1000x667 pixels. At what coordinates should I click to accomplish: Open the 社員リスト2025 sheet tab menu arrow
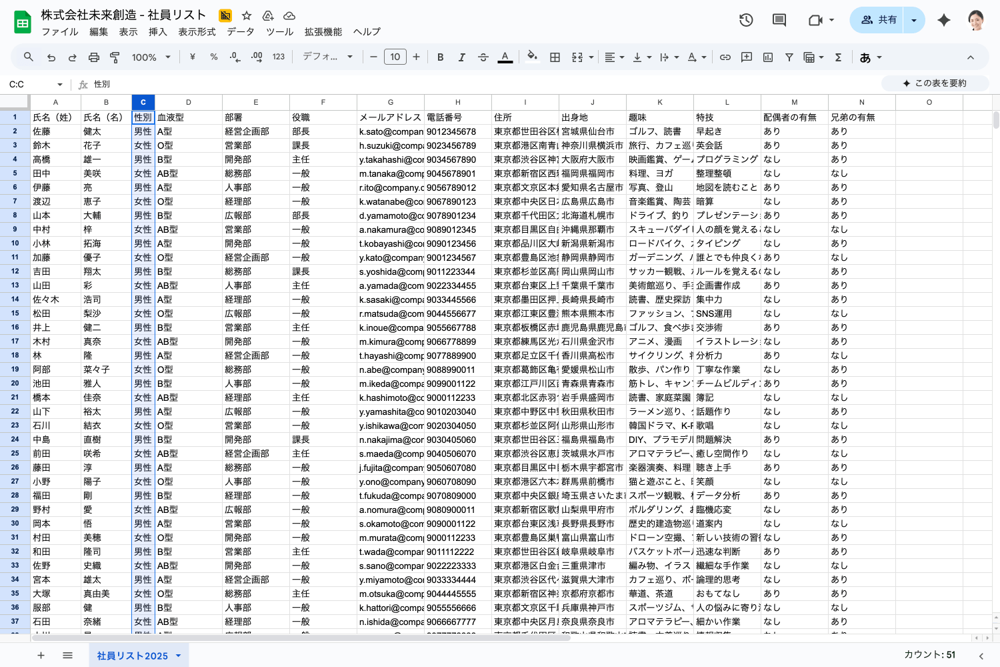pos(179,656)
